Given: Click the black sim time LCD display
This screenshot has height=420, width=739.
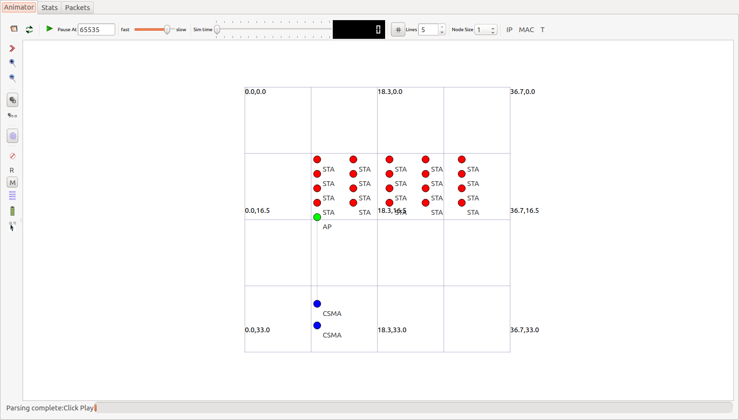Looking at the screenshot, I should pyautogui.click(x=359, y=30).
